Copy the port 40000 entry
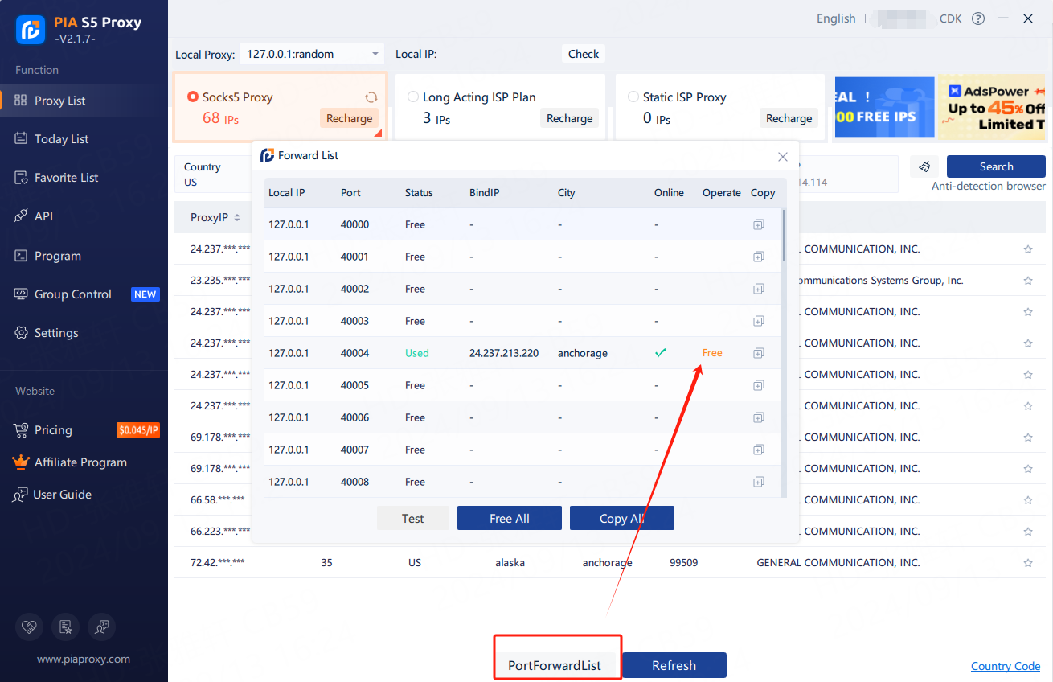Image resolution: width=1053 pixels, height=682 pixels. (x=758, y=224)
